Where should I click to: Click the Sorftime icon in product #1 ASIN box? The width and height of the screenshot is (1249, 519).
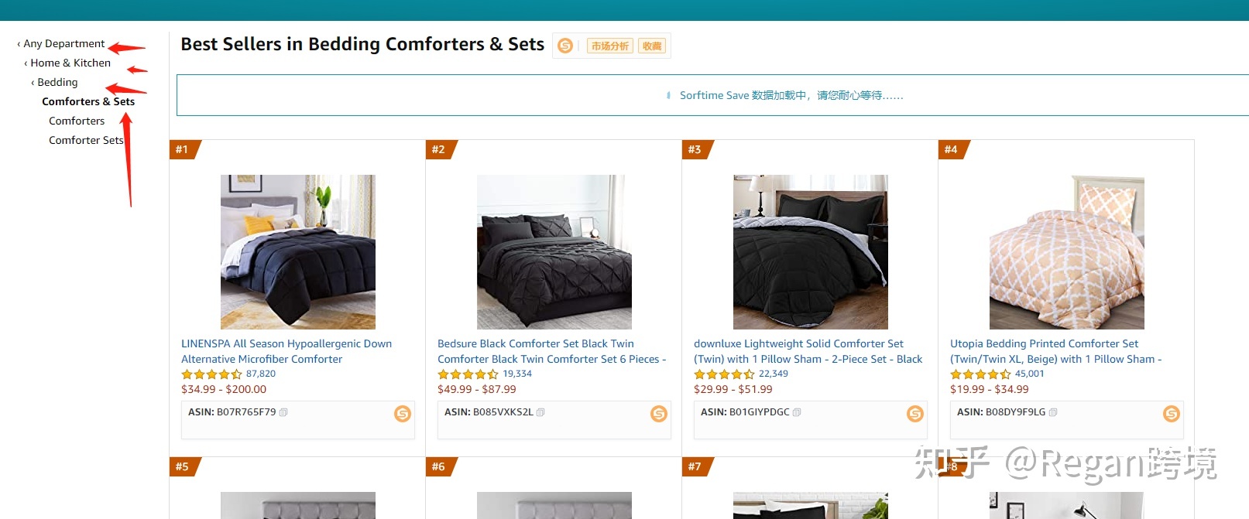(x=403, y=414)
